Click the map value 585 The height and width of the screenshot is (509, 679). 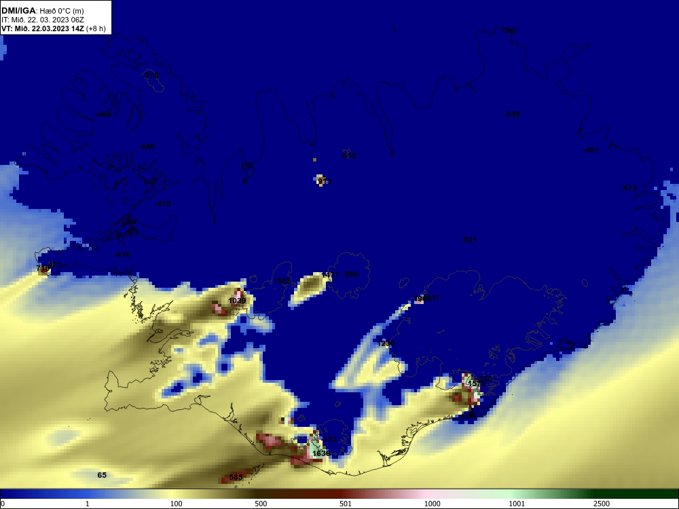(x=236, y=477)
